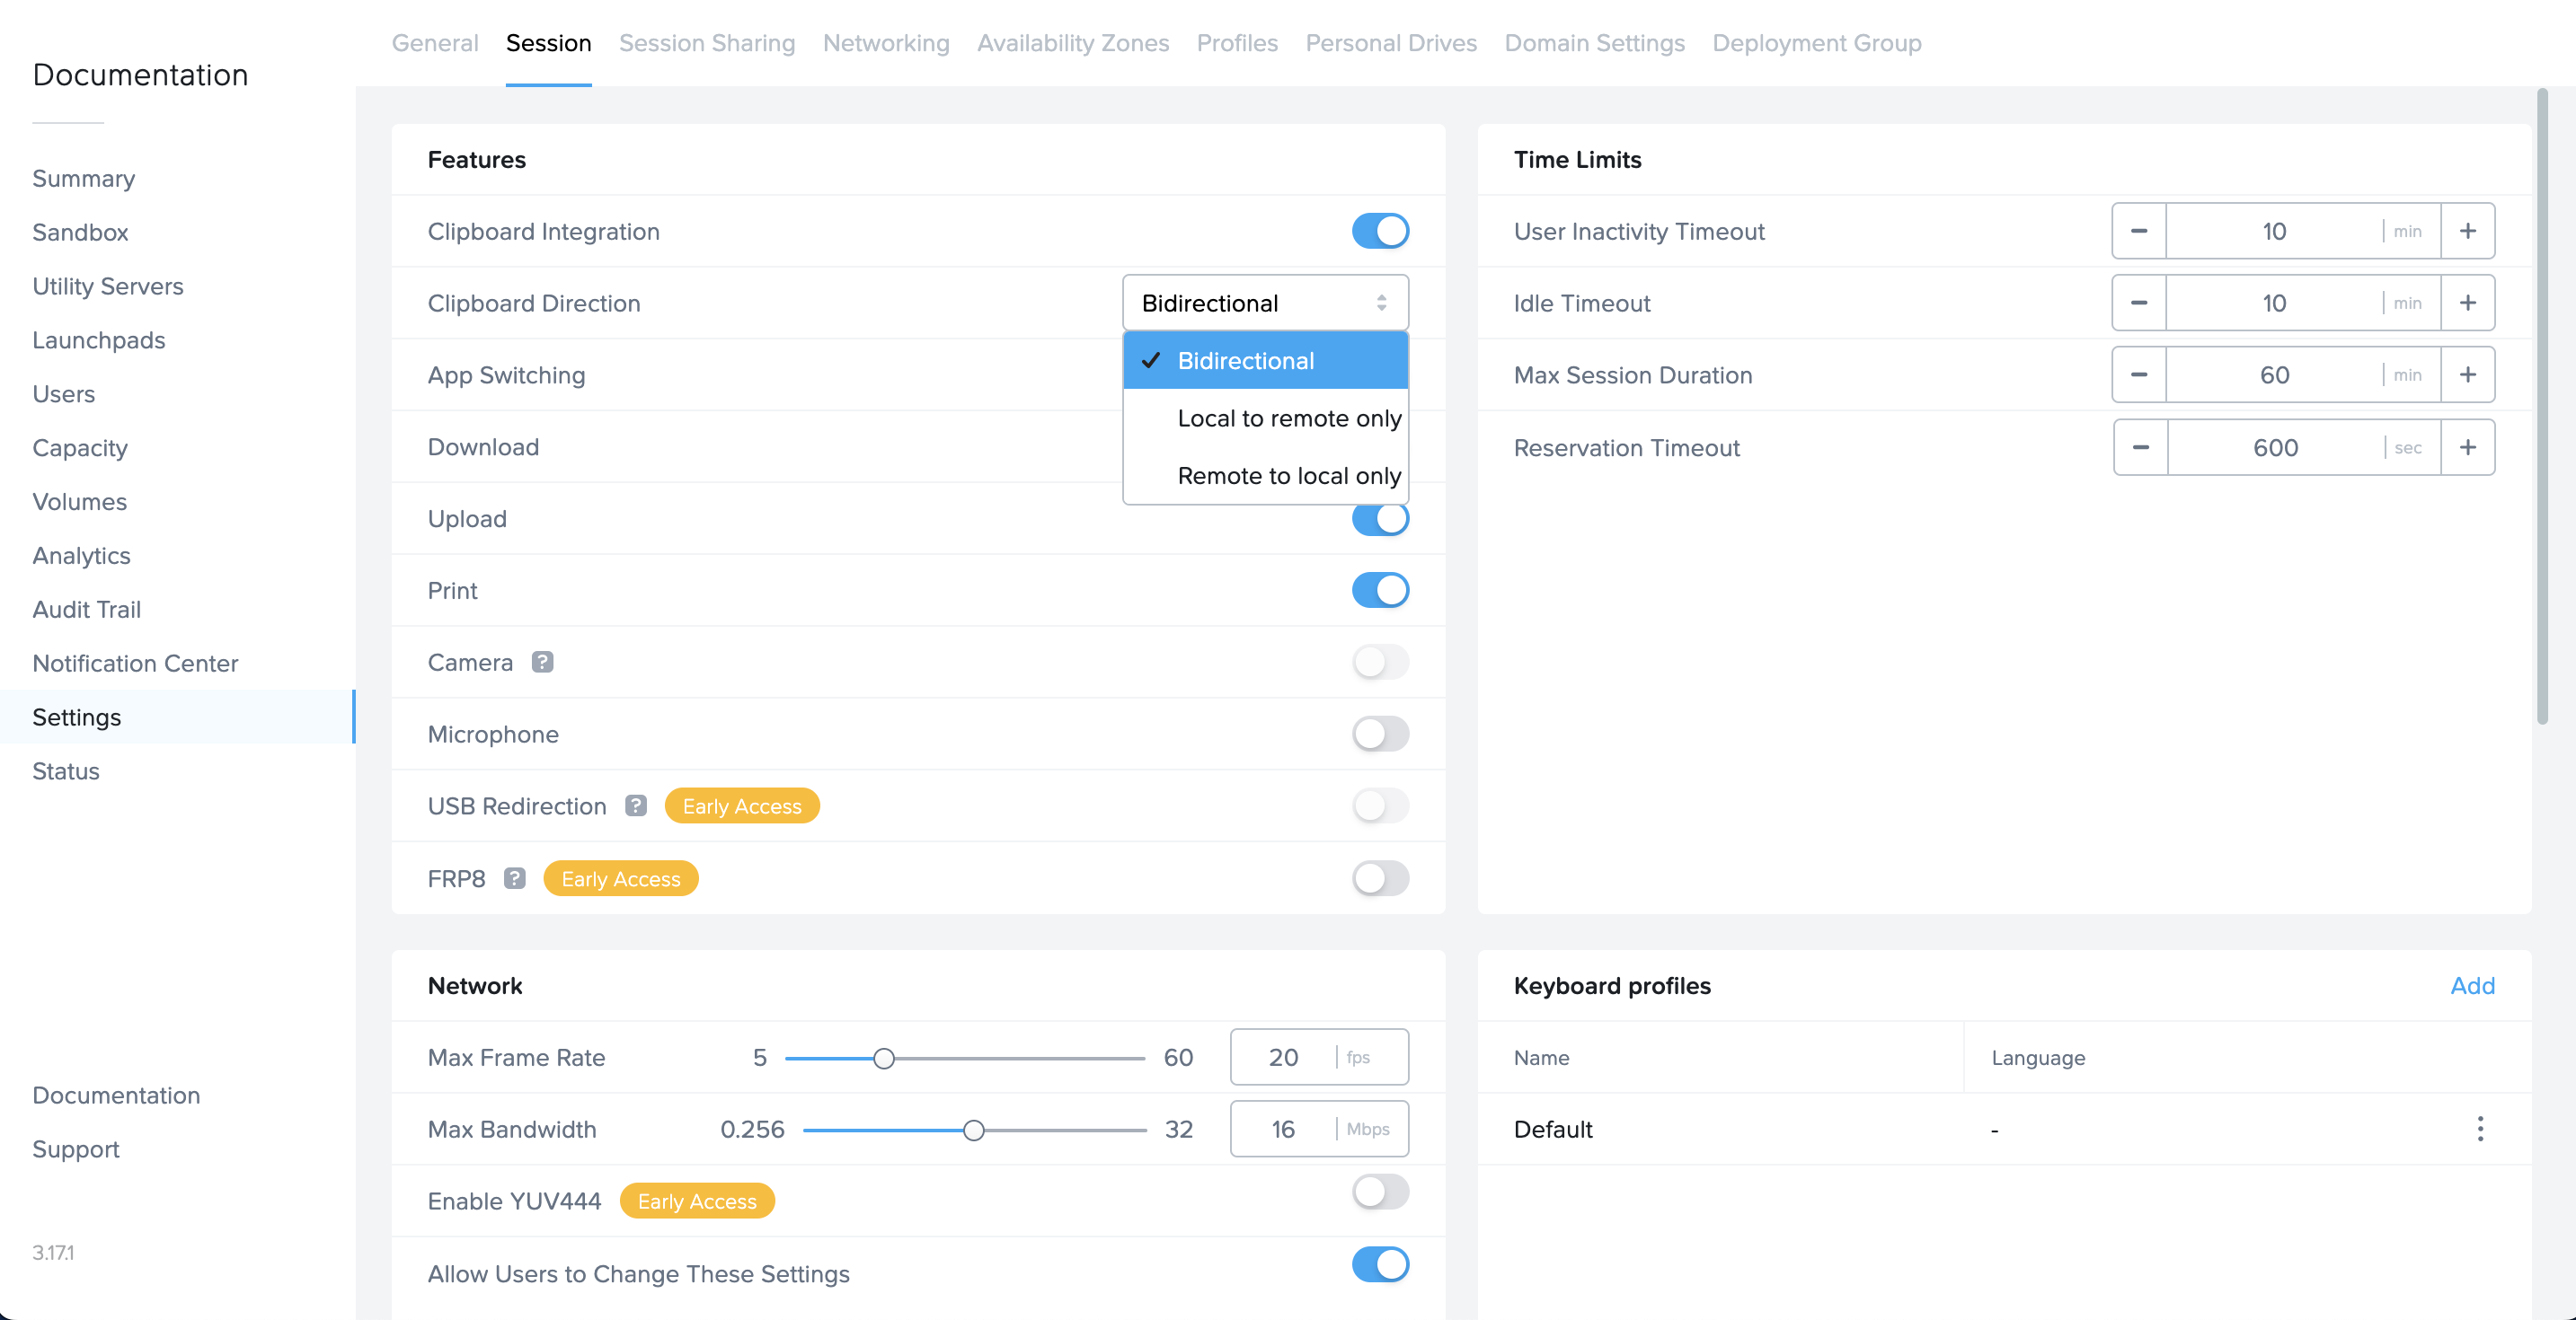Open Summary in the sidebar
Viewport: 2576px width, 1320px height.
coord(83,178)
